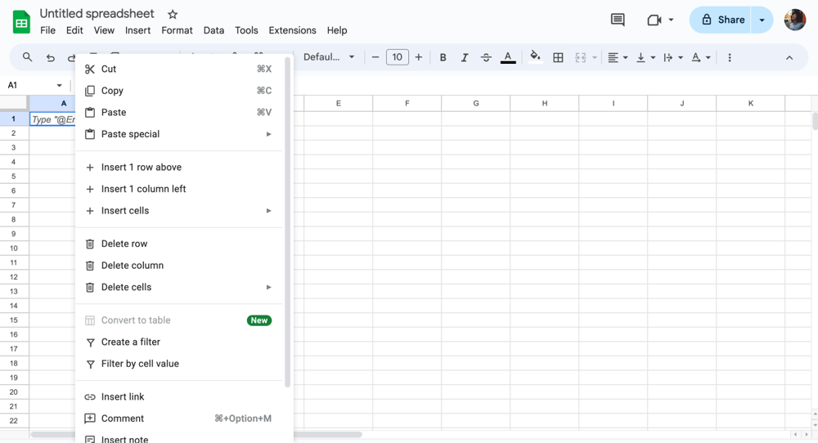Toggle bold formatting
818x443 pixels.
pyautogui.click(x=443, y=57)
